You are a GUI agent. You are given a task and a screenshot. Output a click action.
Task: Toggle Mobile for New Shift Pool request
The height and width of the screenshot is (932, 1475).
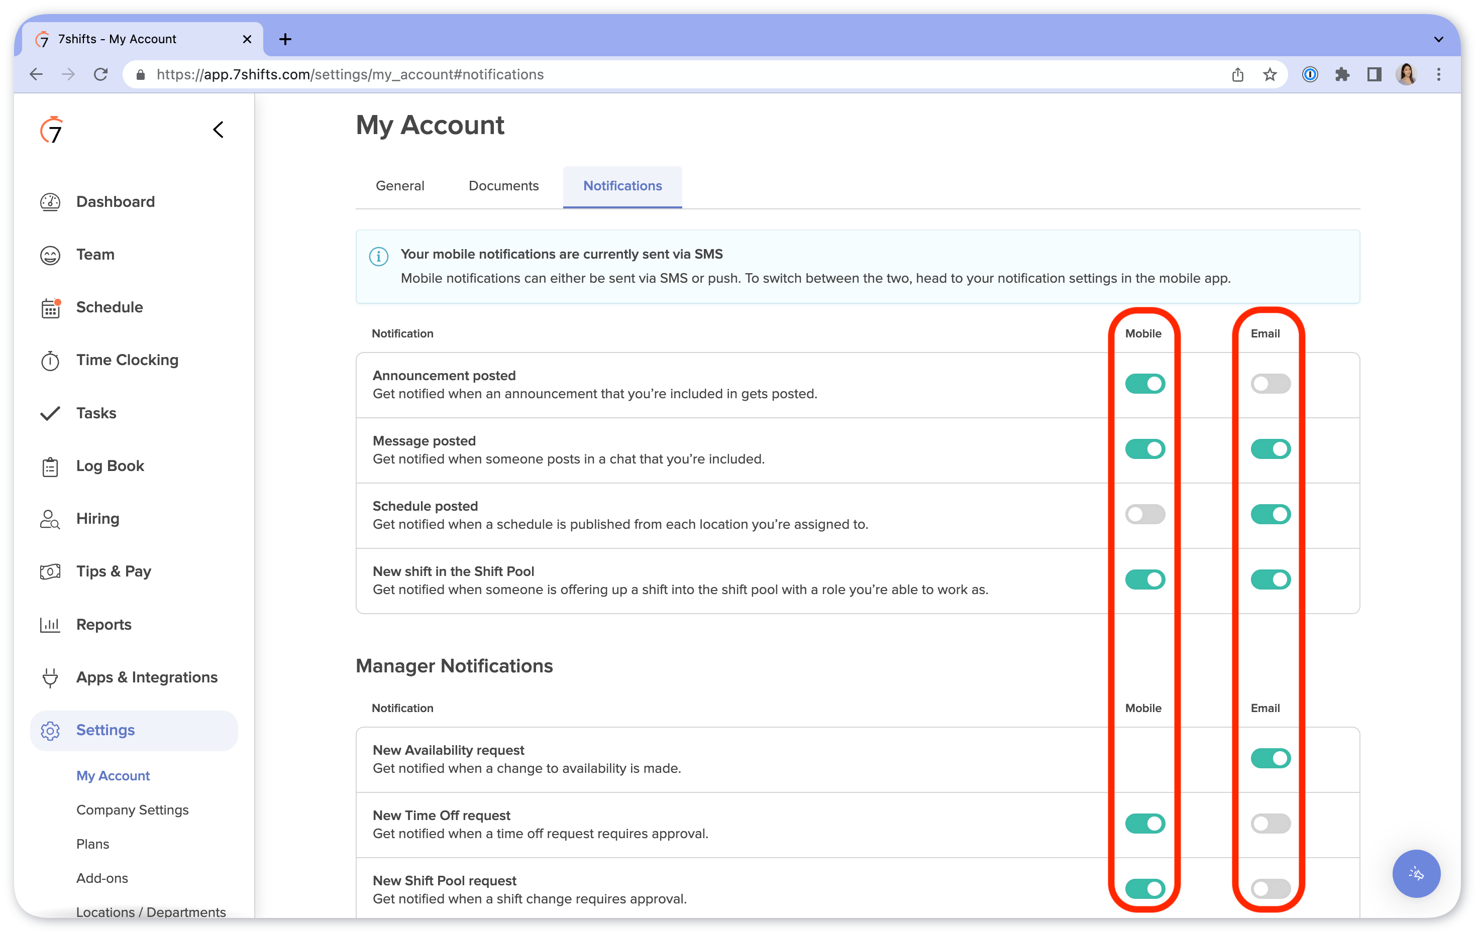(1145, 888)
